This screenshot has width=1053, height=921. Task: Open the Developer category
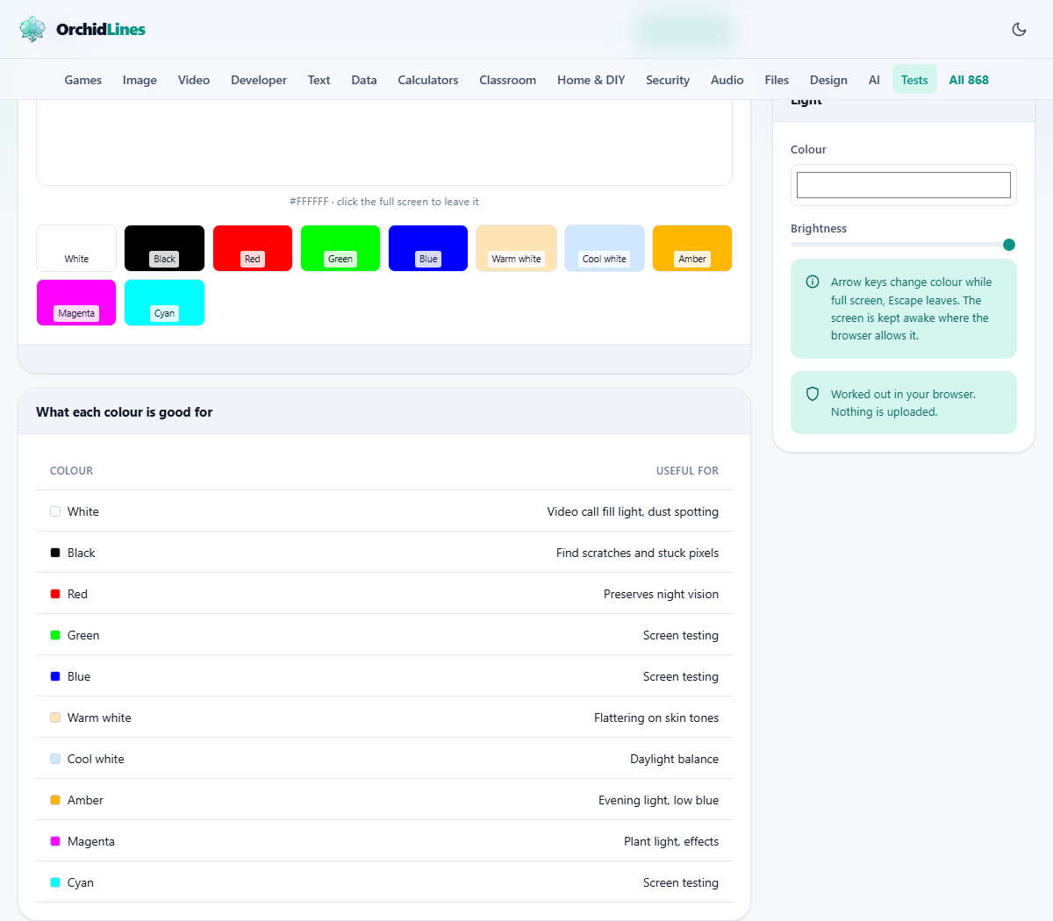point(259,80)
